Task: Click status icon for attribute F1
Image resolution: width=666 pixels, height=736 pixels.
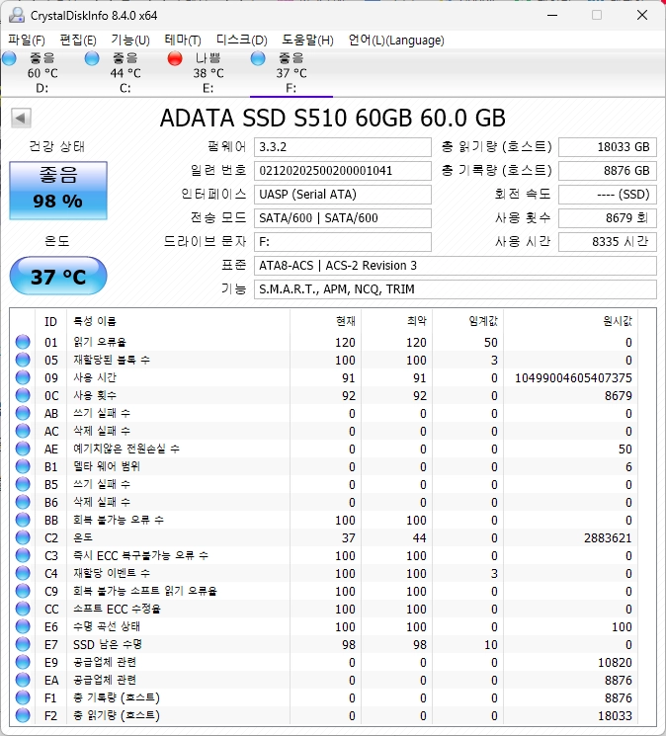Action: [x=23, y=697]
